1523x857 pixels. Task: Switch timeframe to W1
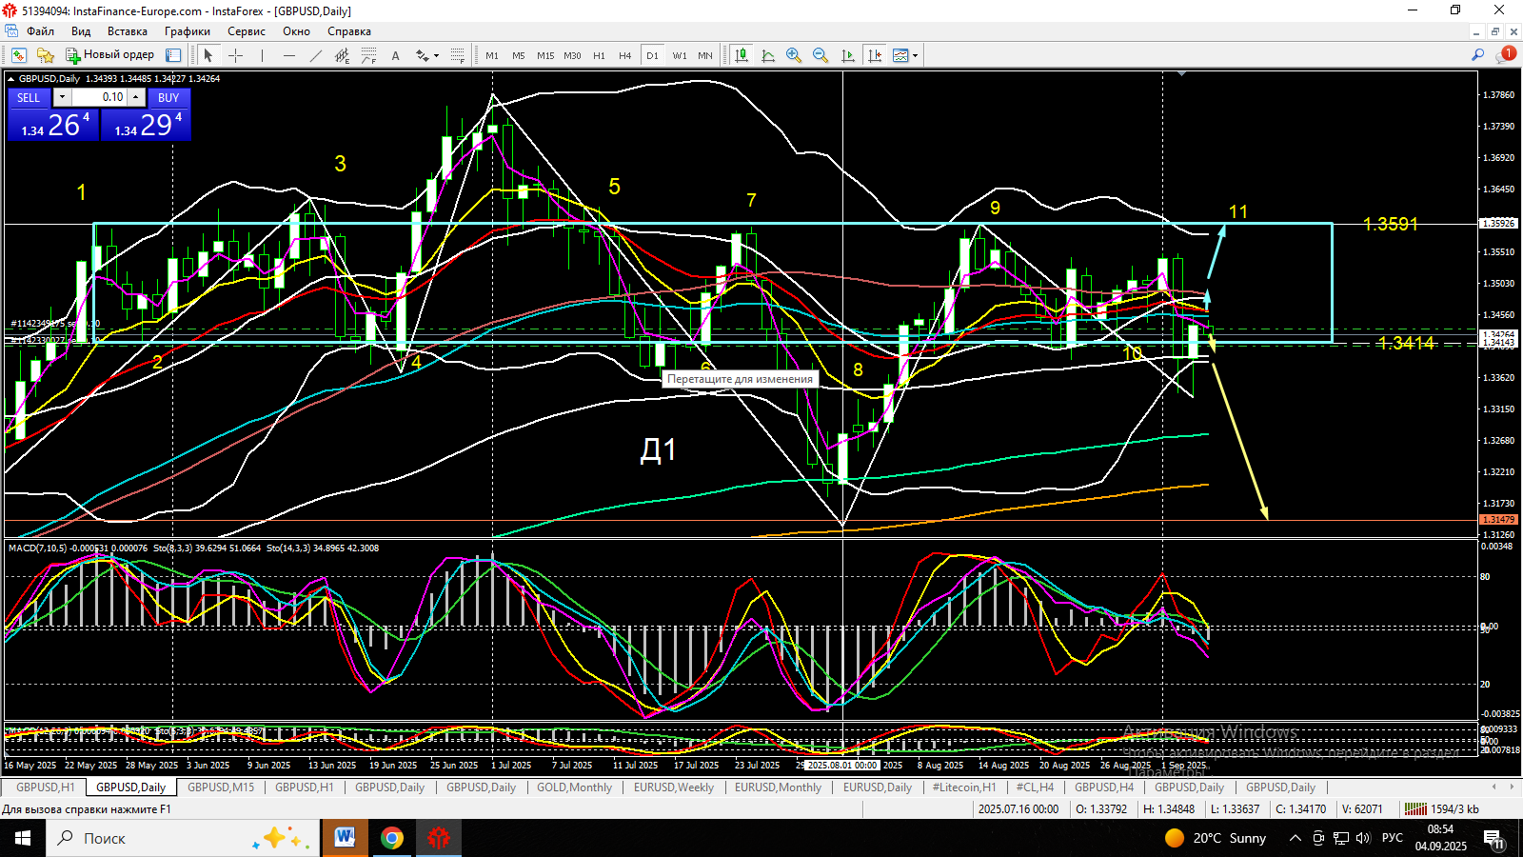coord(680,55)
